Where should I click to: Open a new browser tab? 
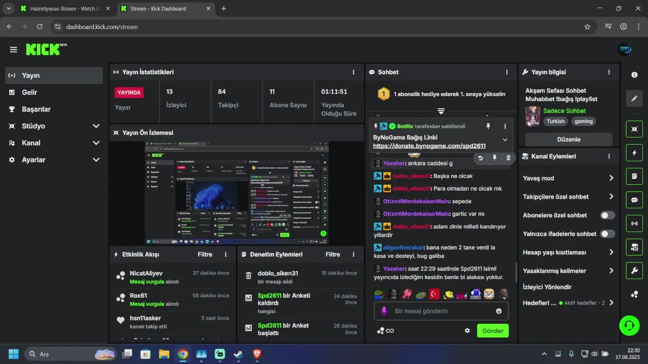(224, 9)
